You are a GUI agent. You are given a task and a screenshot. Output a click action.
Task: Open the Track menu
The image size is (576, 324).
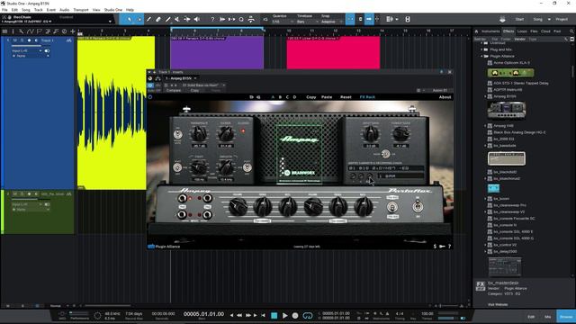pos(38,10)
